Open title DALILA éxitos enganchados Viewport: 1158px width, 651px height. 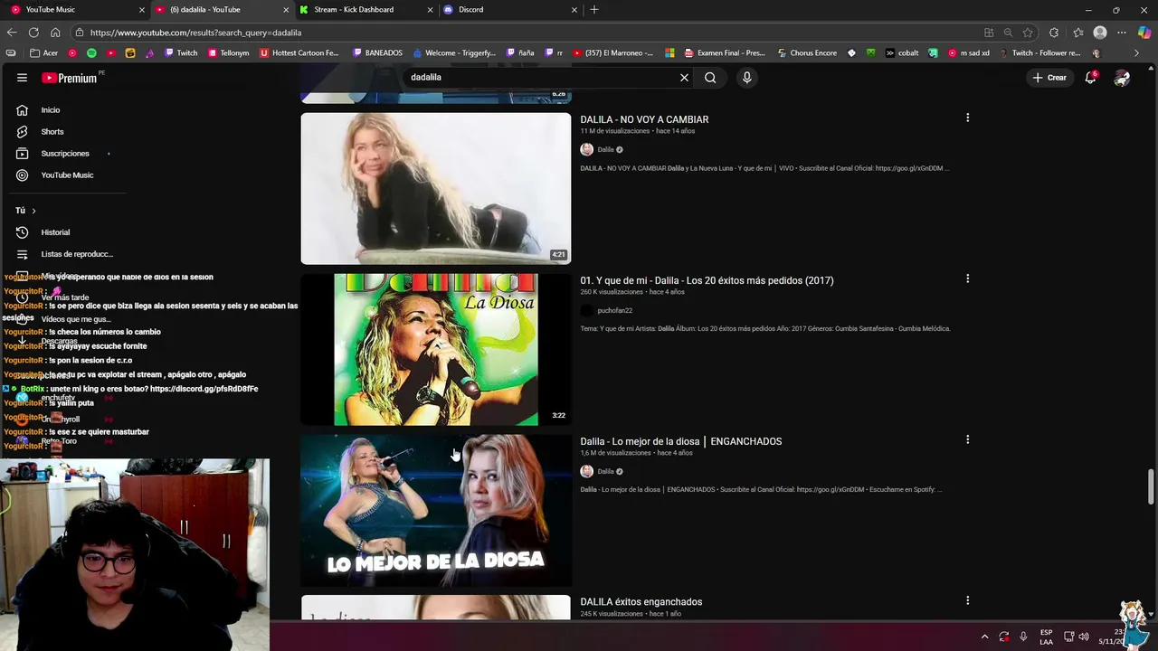(x=641, y=602)
